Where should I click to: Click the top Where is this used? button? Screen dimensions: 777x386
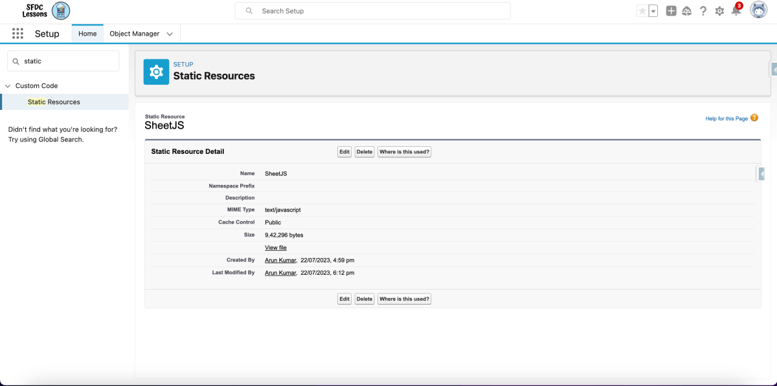pyautogui.click(x=405, y=152)
